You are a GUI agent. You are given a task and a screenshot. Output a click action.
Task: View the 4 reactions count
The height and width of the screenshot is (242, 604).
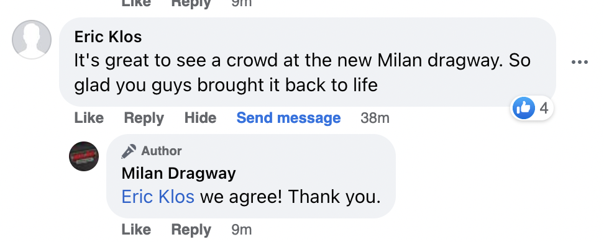click(544, 109)
